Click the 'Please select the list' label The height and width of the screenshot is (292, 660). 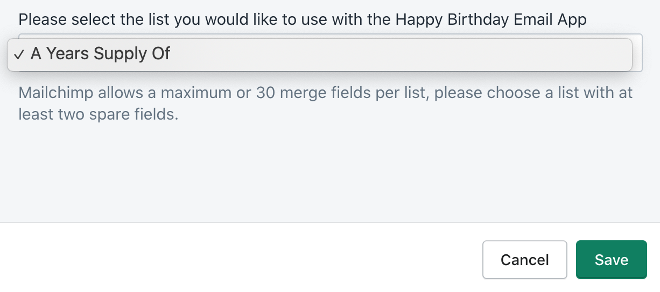pos(108,20)
